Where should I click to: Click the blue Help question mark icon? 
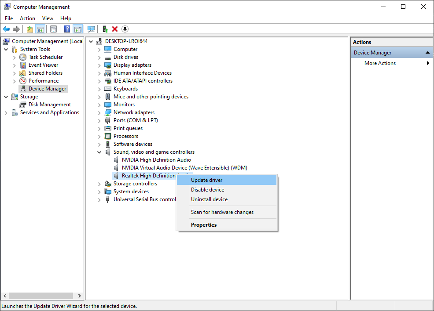(x=67, y=29)
